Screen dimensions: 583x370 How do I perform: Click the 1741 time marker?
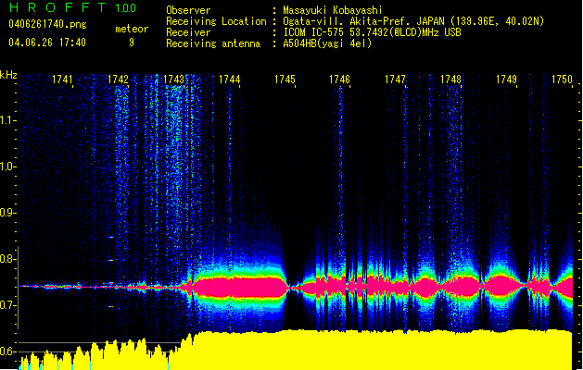click(62, 80)
